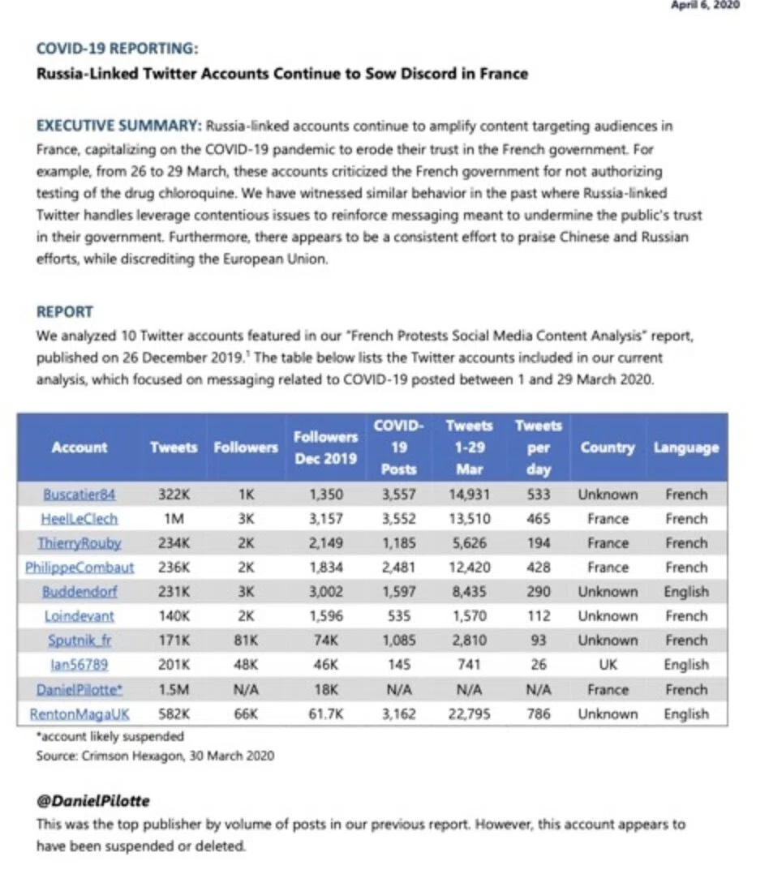Open the Buddendorf account link
769x874 pixels.
[x=79, y=591]
